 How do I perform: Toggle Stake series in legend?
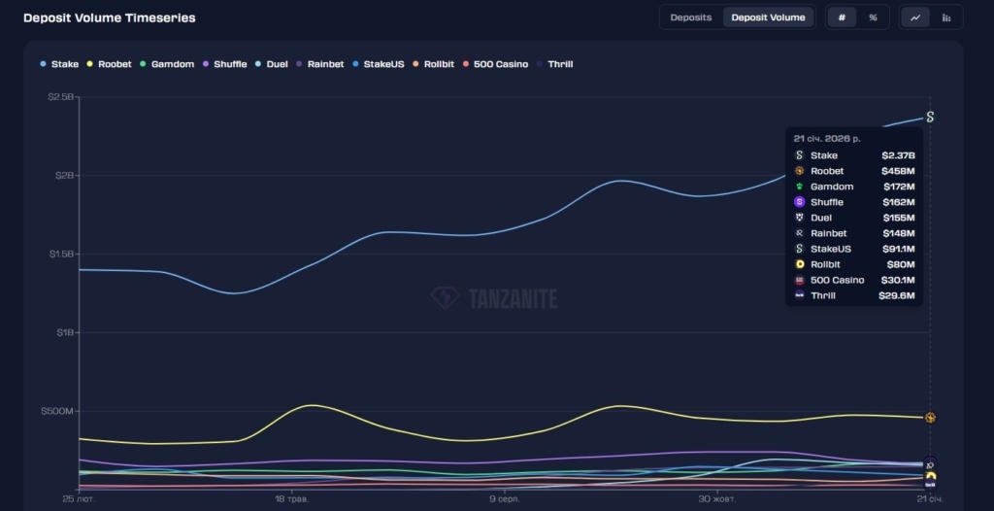[x=59, y=64]
